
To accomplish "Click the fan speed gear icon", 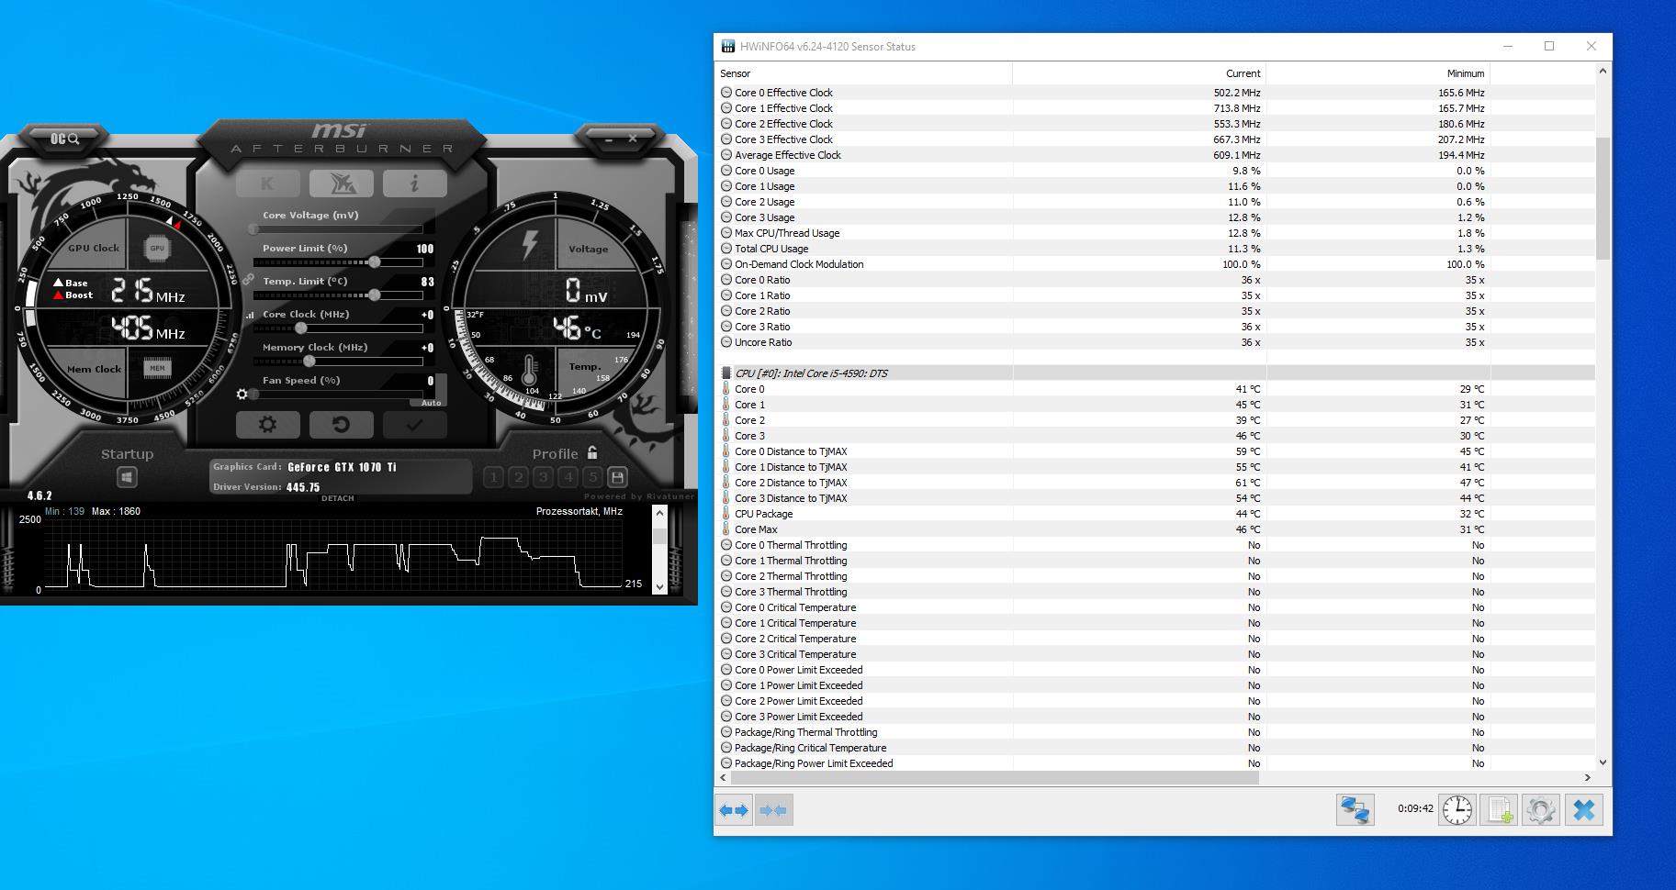I will click(242, 395).
